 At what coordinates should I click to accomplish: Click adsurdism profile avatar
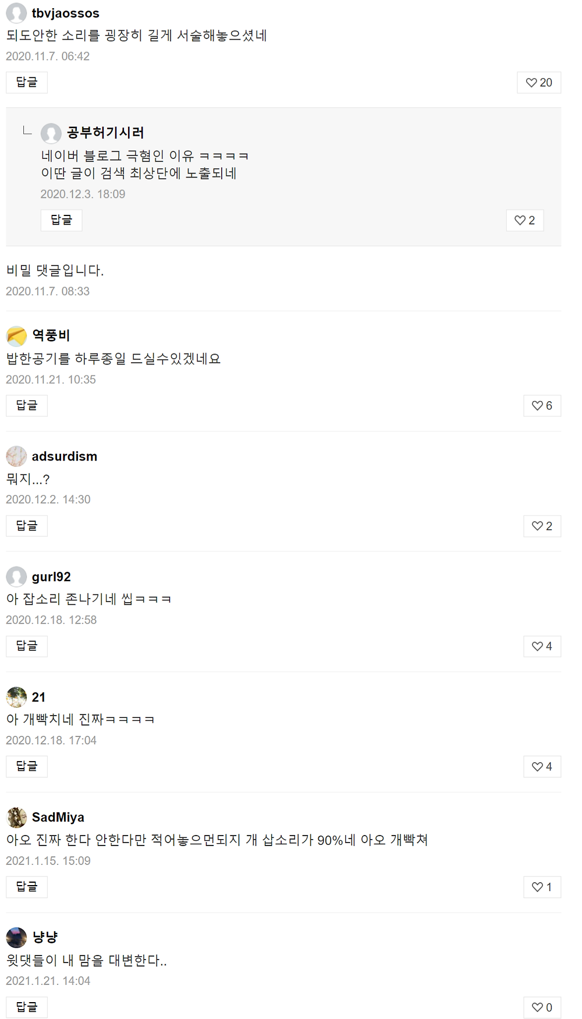coord(16,457)
